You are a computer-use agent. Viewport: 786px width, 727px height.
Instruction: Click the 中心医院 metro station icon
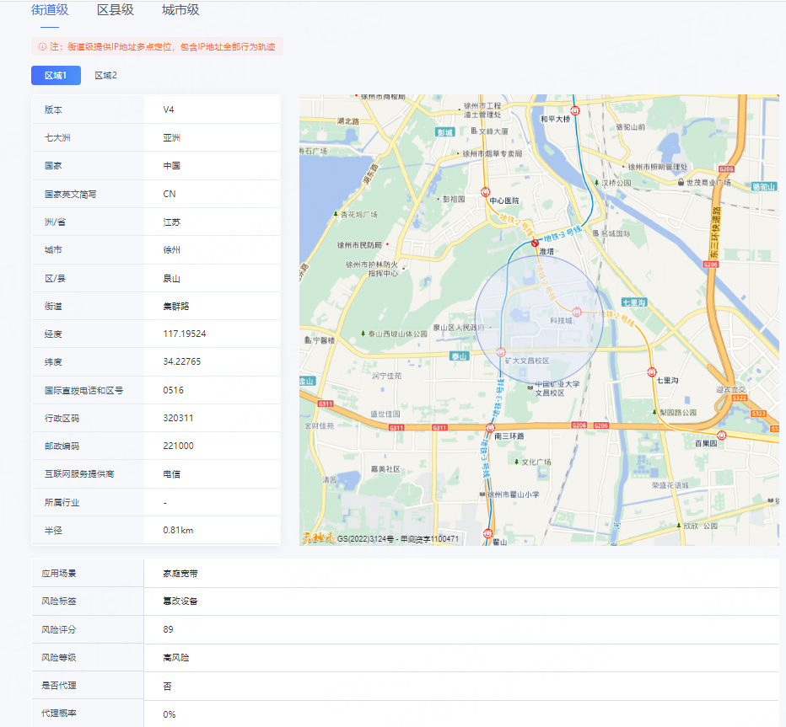[x=485, y=192]
